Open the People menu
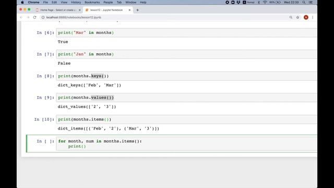 pos(108,2)
